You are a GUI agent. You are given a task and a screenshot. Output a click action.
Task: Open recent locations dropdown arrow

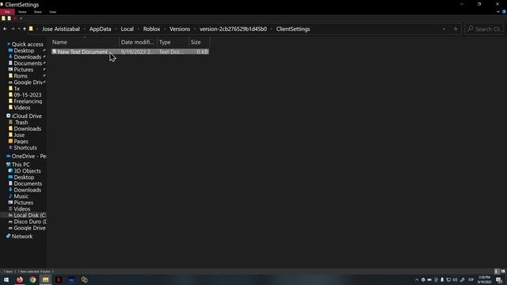[19, 29]
